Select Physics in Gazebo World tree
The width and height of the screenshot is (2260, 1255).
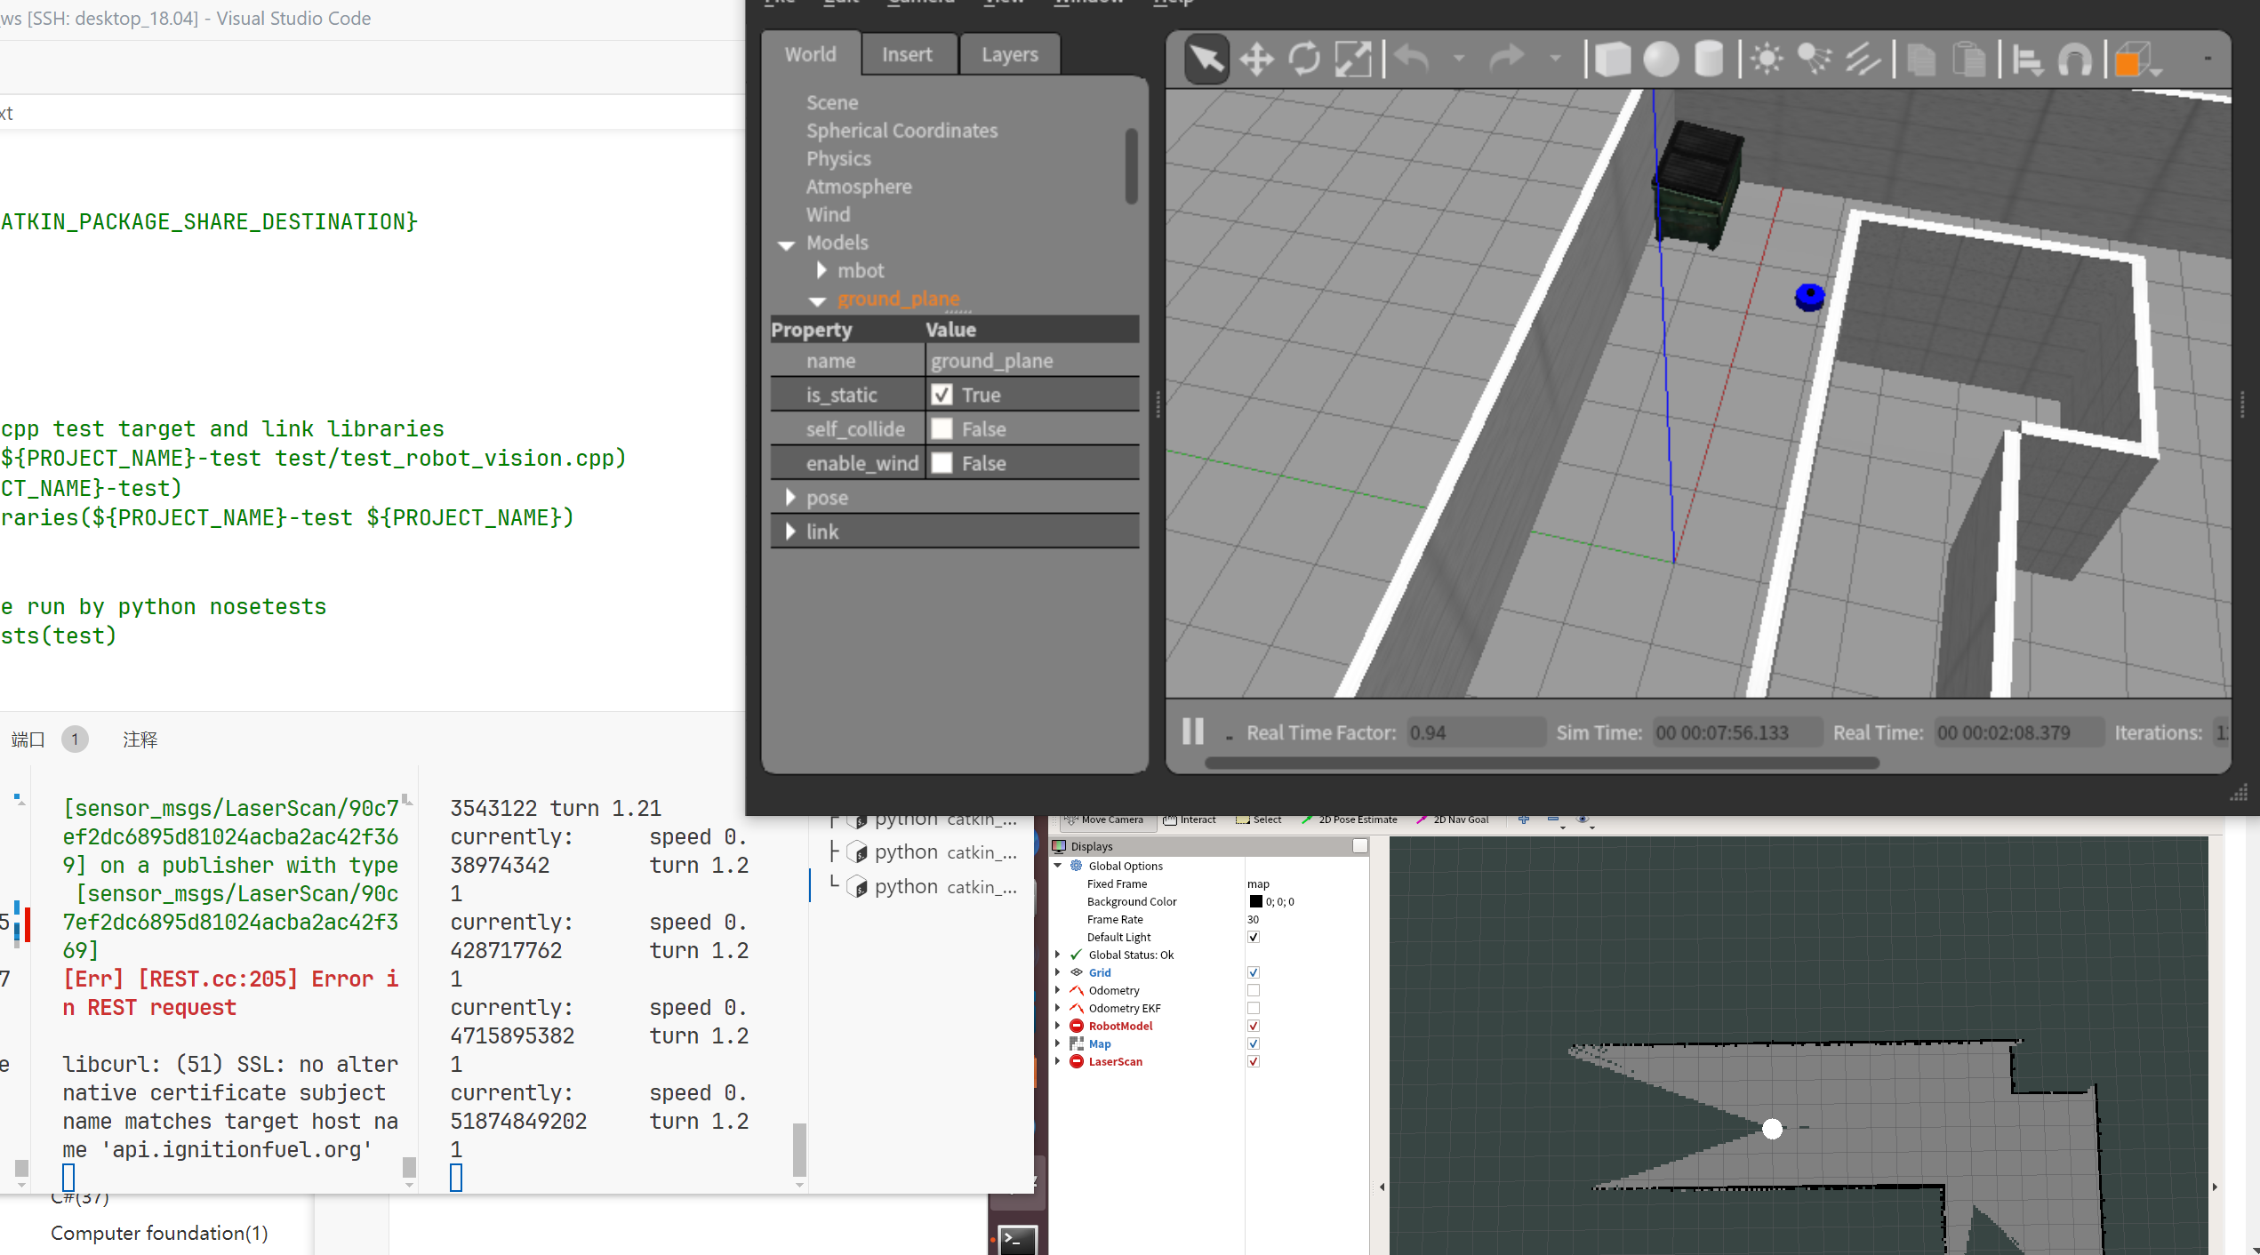tap(838, 159)
